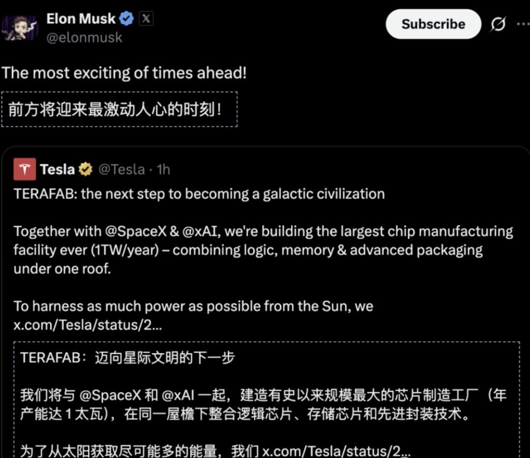Screen dimensions: 530x458
Task: Open the Grok icon next to Subscribe
Action: pyautogui.click(x=498, y=24)
